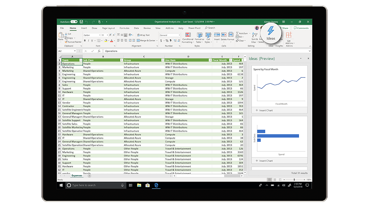Image resolution: width=369 pixels, height=207 pixels.
Task: Switch to the Insert ribbon tab
Action: [84, 28]
